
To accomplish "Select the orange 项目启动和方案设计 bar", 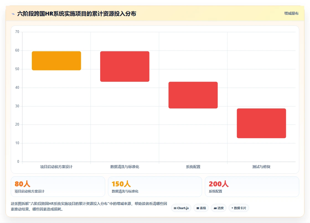I will point(56,61).
